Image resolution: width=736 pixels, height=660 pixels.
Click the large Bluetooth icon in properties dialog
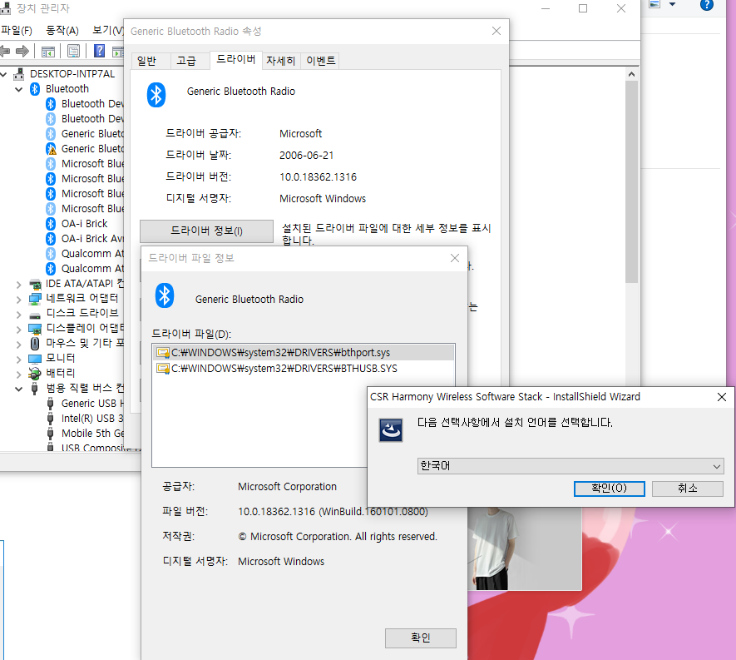click(x=156, y=95)
